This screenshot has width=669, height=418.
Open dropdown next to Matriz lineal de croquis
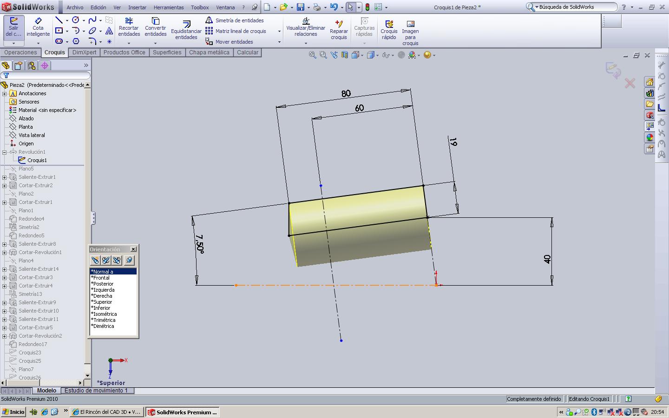point(279,31)
